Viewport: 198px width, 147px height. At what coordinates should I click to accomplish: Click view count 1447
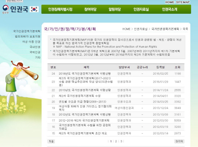click(177, 82)
